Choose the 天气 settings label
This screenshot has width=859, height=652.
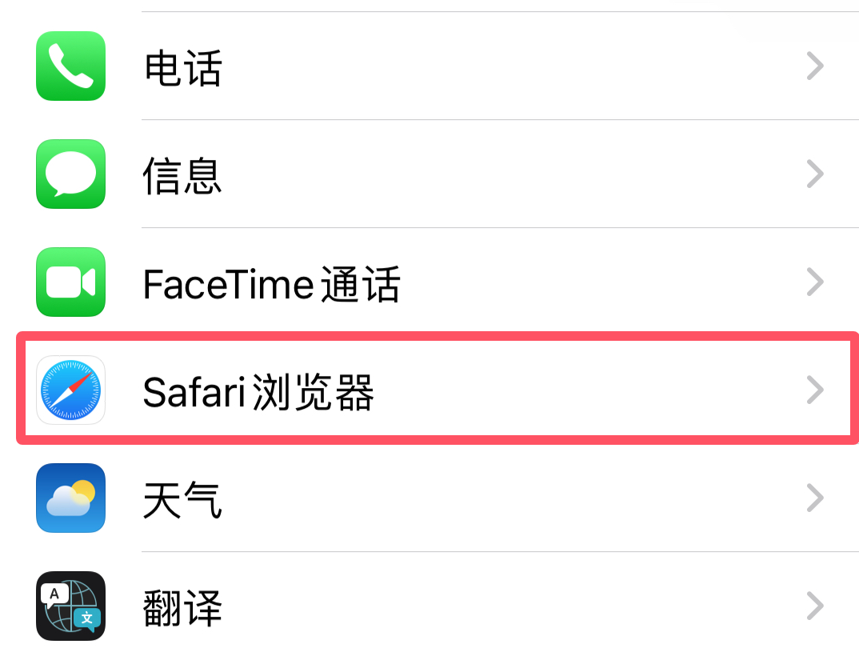[182, 499]
